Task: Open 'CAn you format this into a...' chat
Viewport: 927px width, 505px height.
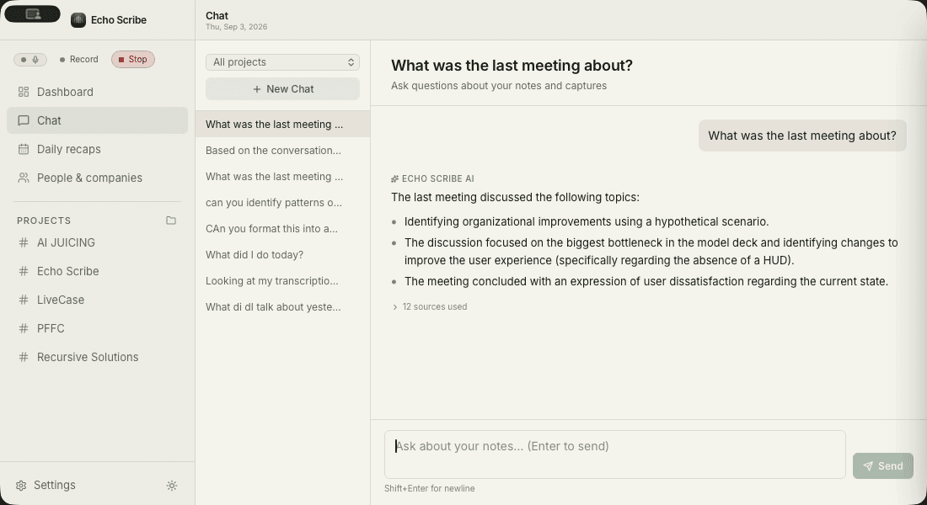Action: coord(282,229)
